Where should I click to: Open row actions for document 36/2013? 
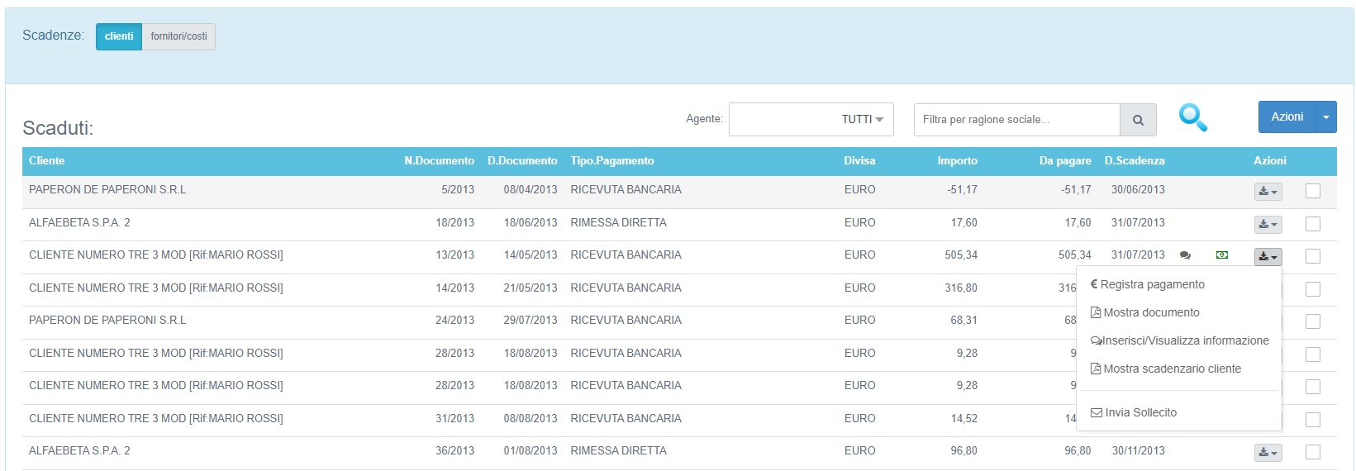coord(1268,452)
